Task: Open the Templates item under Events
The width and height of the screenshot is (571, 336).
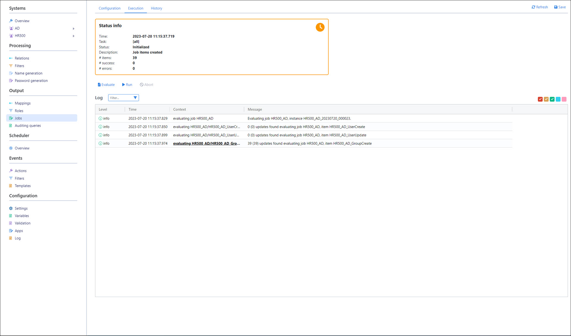Action: (x=23, y=186)
